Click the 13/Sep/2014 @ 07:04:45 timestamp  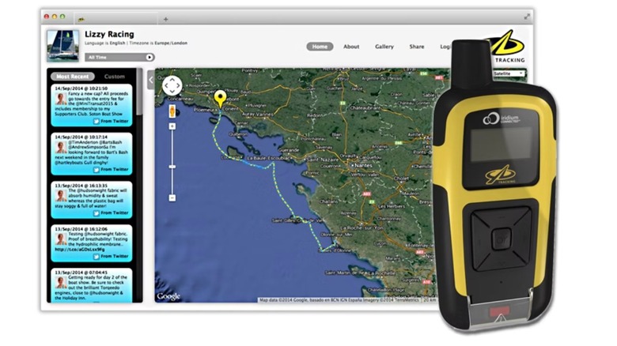pyautogui.click(x=81, y=272)
